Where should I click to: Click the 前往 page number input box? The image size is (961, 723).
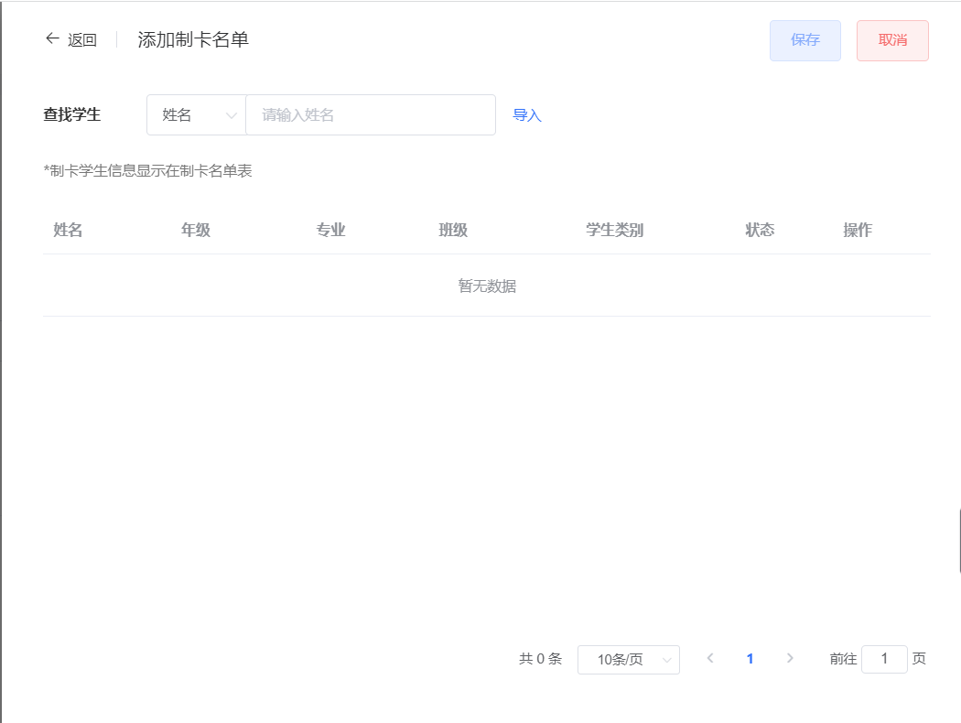[883, 659]
